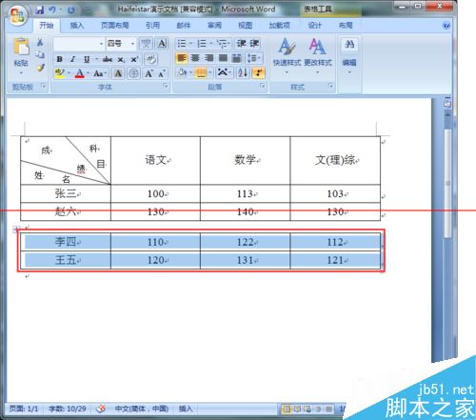Open multilevel list dropdown
The width and height of the screenshot is (476, 420).
pos(224,43)
